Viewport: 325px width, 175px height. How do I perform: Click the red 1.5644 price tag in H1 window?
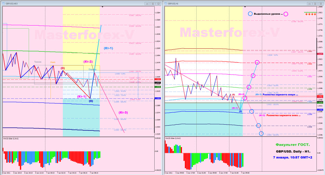tap(320, 54)
